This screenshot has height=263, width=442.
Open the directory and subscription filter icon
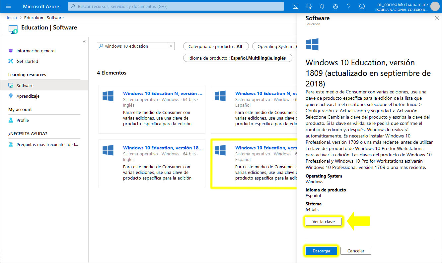309,6
